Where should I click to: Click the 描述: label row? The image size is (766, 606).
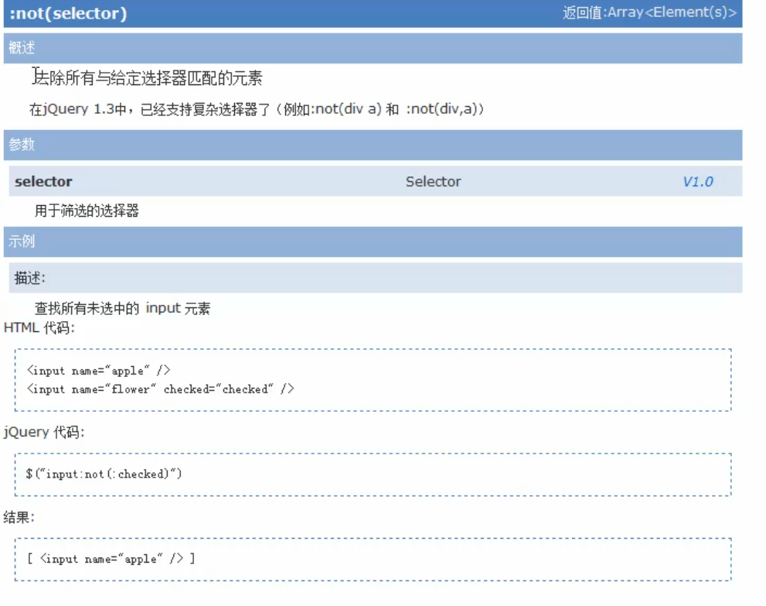[x=375, y=278]
